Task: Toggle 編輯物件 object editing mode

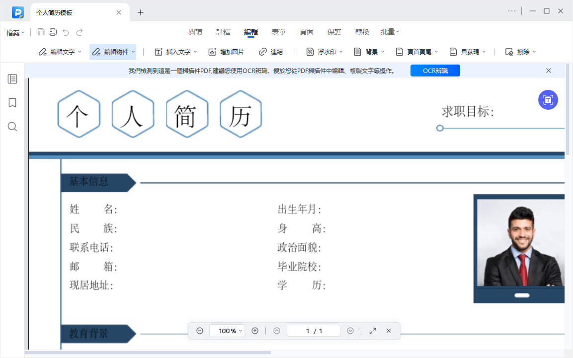Action: coord(113,51)
